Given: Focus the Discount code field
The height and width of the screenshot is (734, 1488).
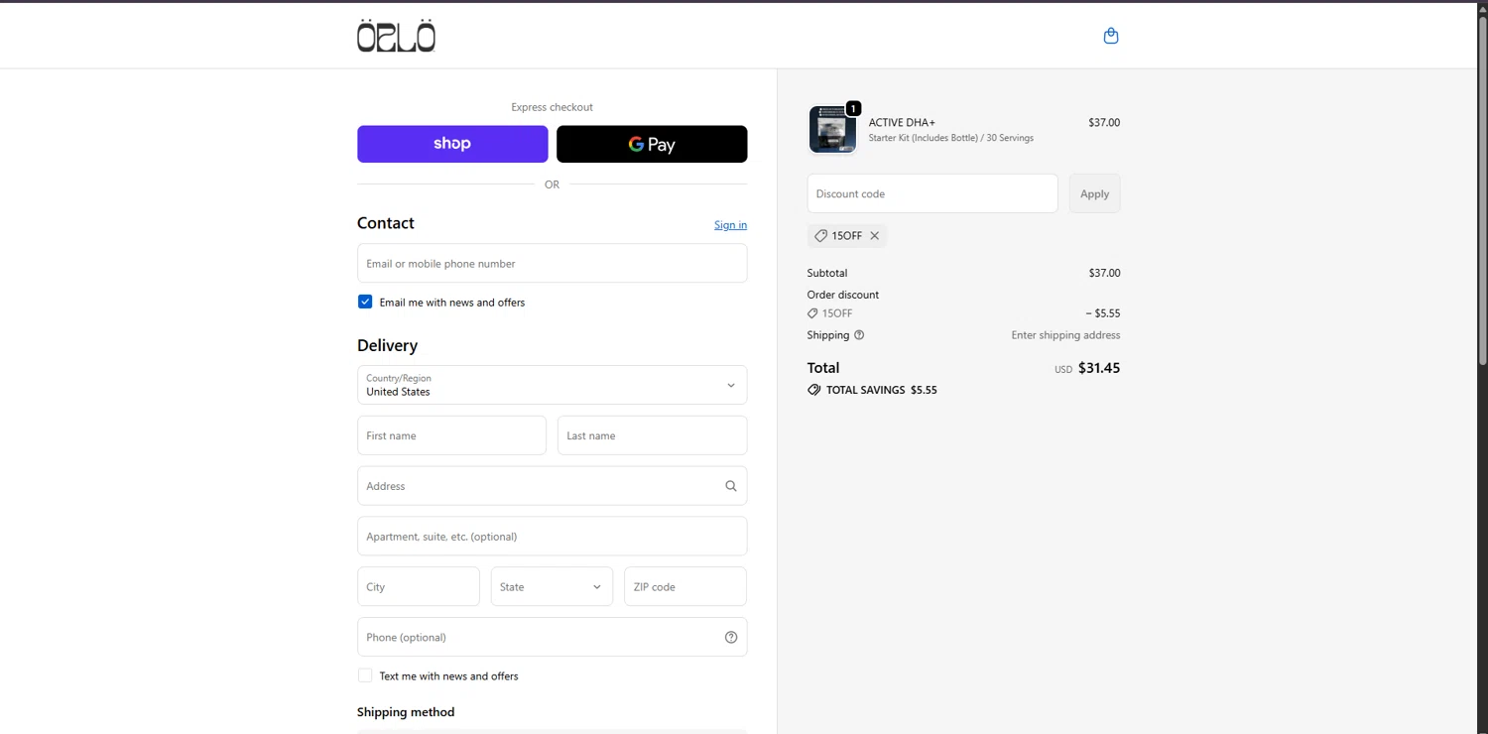Looking at the screenshot, I should pos(932,193).
